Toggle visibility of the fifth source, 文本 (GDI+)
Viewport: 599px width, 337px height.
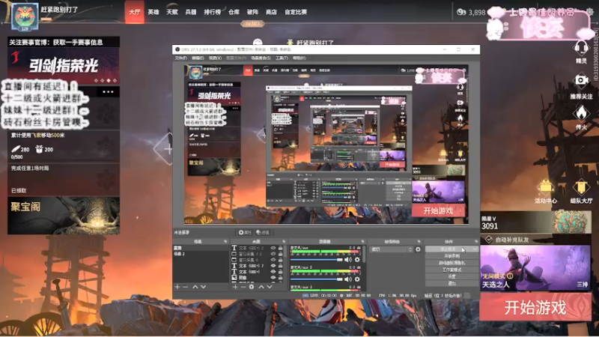[x=273, y=272]
